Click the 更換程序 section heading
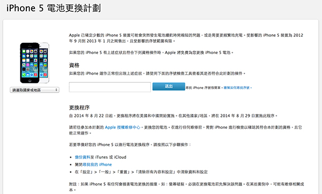This screenshot has height=194, width=322. (x=79, y=107)
